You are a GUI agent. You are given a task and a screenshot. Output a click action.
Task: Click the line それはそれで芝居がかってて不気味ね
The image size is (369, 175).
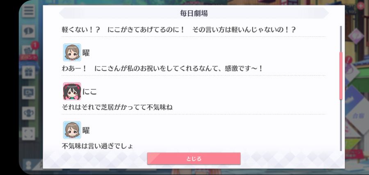pos(117,107)
